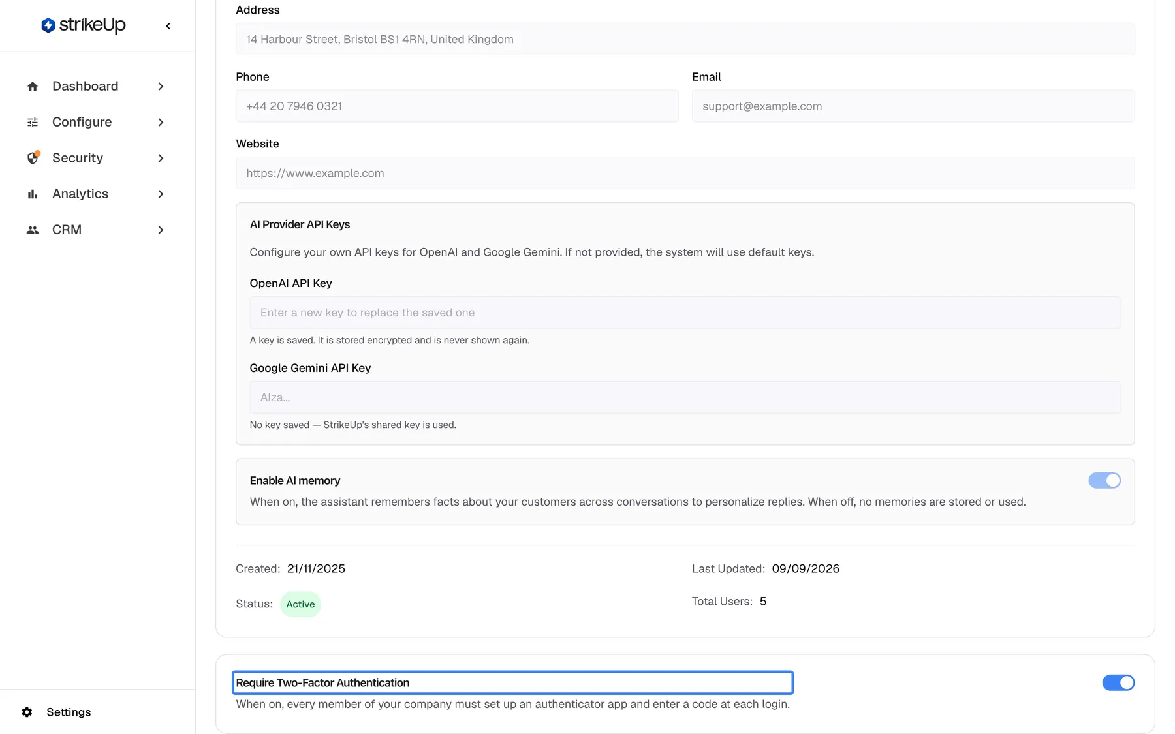
Task: Click the Google Gemini API Key field
Action: (x=685, y=397)
